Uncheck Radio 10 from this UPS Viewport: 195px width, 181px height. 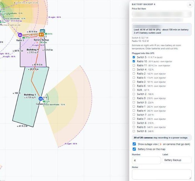pyautogui.click(x=134, y=61)
